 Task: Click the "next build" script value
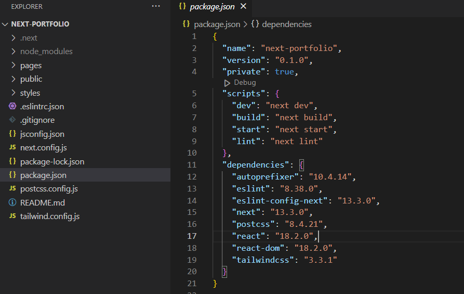304,118
